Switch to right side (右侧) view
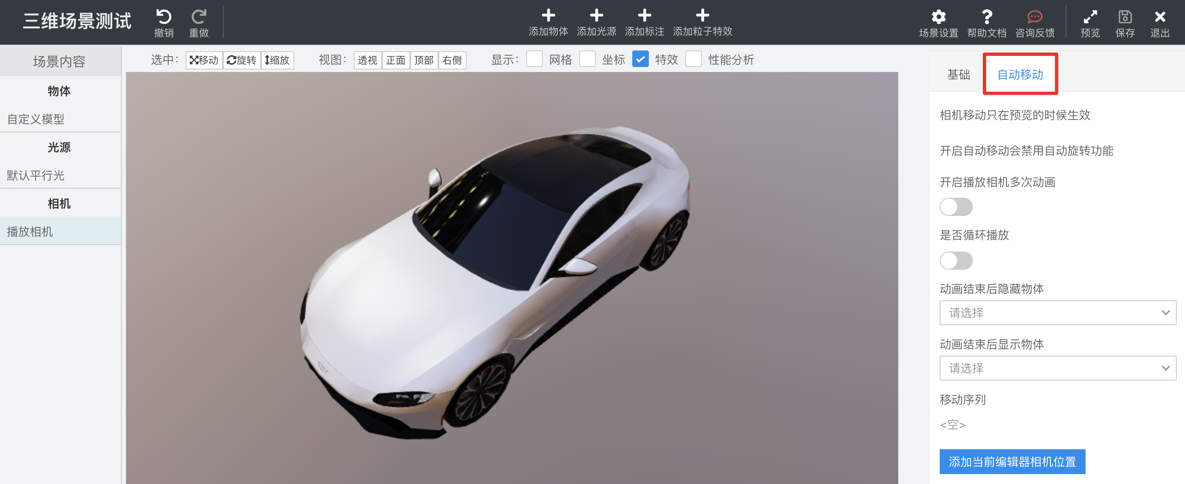1185x484 pixels. 452,60
